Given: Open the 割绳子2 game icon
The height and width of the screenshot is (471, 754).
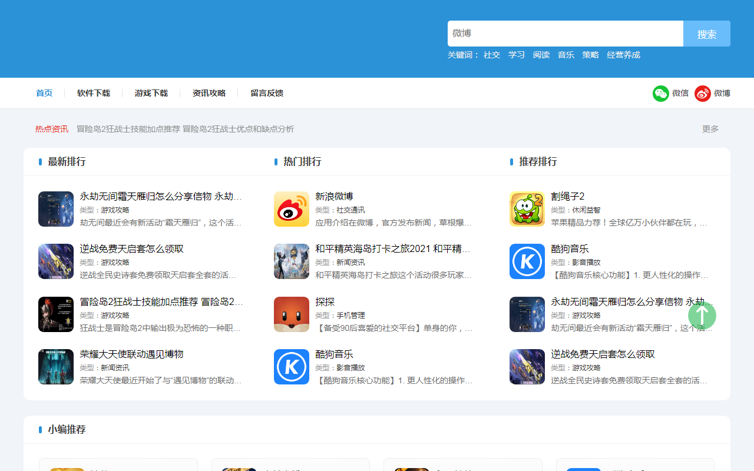Looking at the screenshot, I should (527, 209).
